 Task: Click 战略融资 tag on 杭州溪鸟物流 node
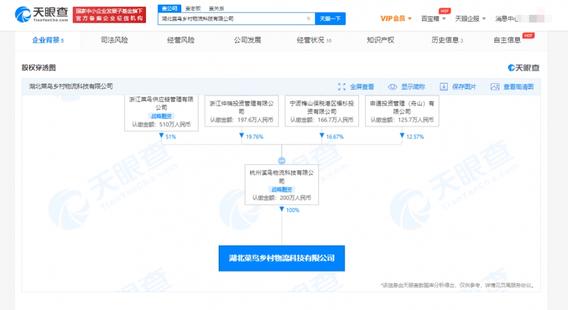282,190
